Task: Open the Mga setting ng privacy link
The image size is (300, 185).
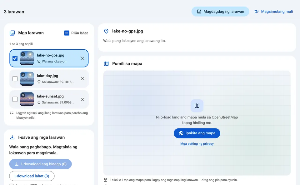Action: pyautogui.click(x=197, y=144)
